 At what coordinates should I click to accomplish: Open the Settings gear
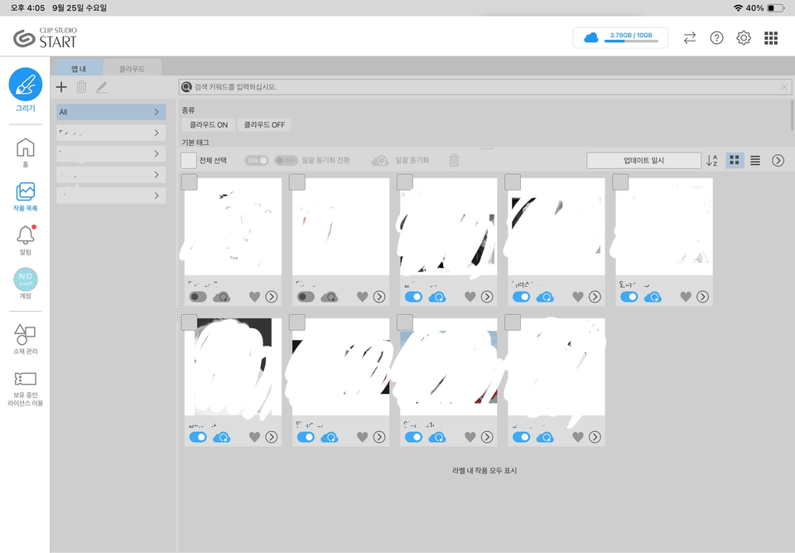(743, 37)
